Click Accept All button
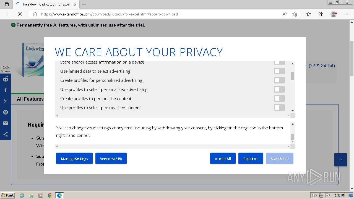Screen dimensions: 354x199 [223, 158]
